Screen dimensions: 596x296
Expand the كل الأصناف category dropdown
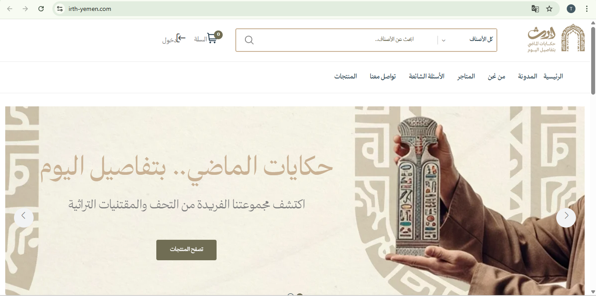467,40
